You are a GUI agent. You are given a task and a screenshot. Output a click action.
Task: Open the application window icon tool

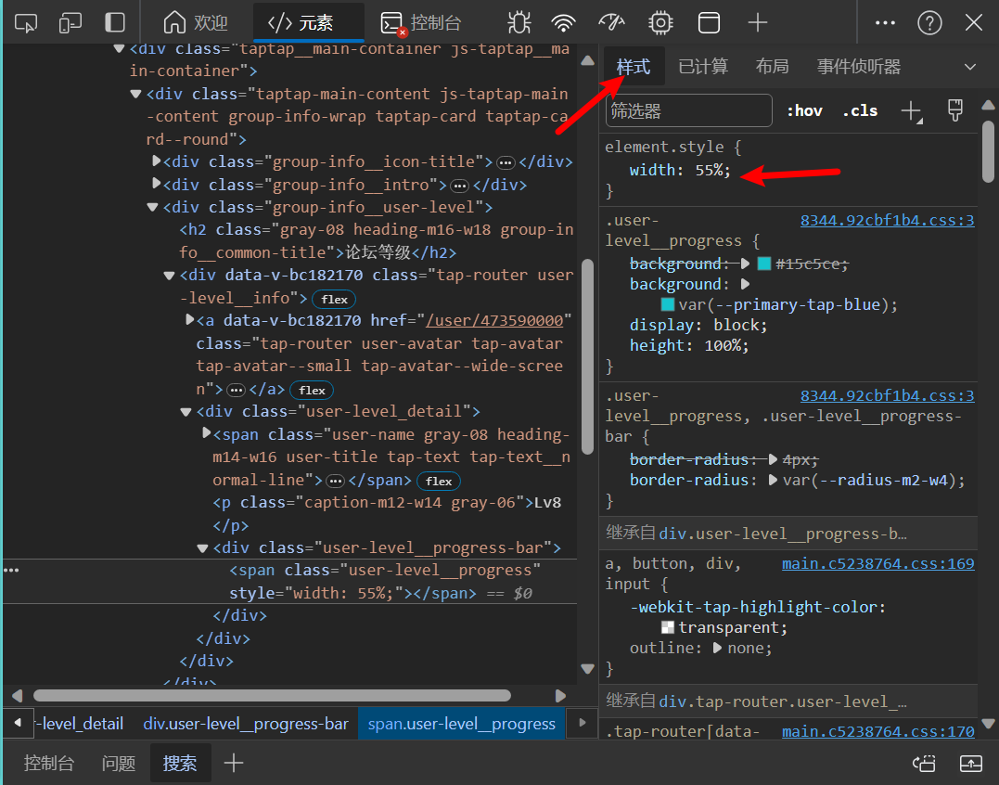709,23
